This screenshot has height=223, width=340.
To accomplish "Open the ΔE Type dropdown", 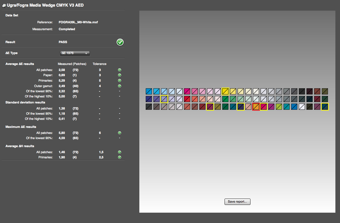I will tap(75, 53).
